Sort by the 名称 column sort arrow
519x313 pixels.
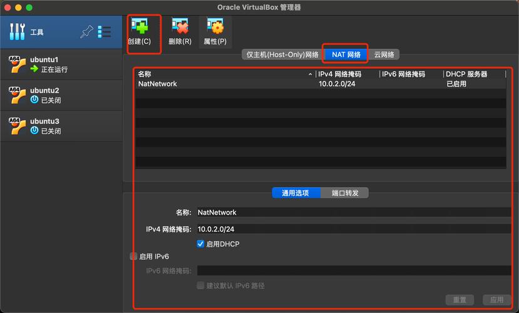(x=310, y=74)
